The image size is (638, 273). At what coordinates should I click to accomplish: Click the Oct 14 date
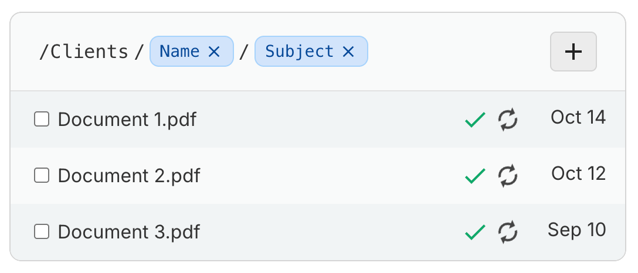pyautogui.click(x=578, y=117)
